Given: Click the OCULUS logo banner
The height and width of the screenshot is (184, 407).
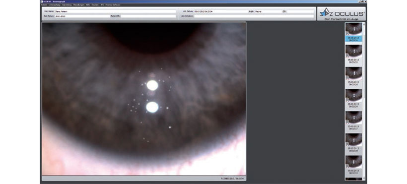Looking at the screenshot, I should point(341,14).
